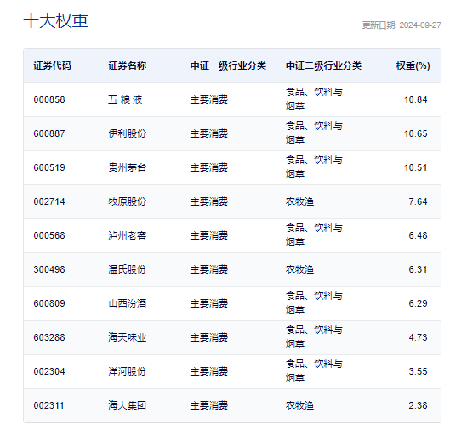Select stock code 002714

pyautogui.click(x=49, y=201)
